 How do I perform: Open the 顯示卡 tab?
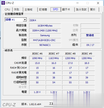(x=66, y=9)
